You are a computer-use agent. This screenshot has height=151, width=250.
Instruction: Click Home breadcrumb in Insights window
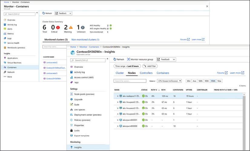pos(73,47)
